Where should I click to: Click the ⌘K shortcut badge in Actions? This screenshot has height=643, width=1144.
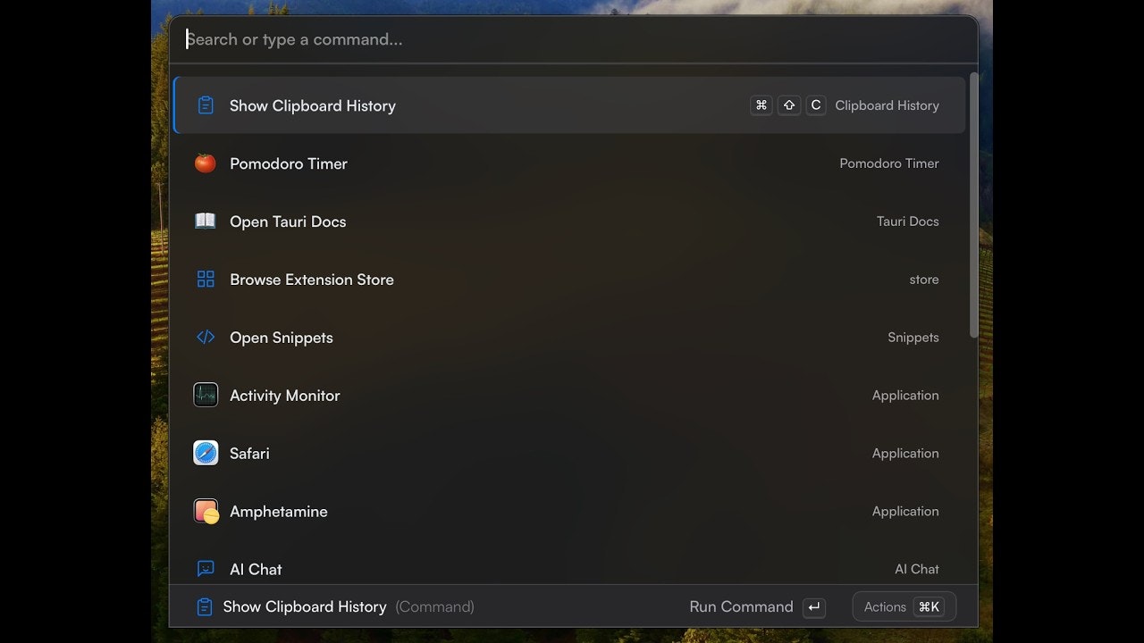point(929,607)
